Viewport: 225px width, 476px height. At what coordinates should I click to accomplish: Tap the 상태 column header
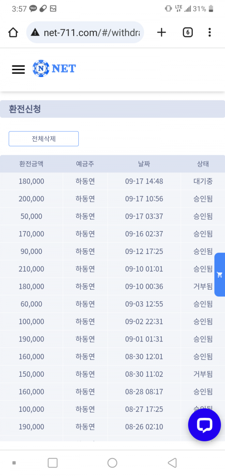[203, 164]
